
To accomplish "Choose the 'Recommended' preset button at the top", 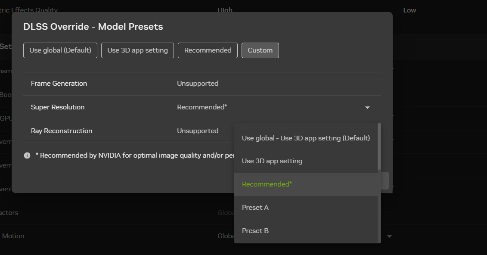I will [208, 50].
